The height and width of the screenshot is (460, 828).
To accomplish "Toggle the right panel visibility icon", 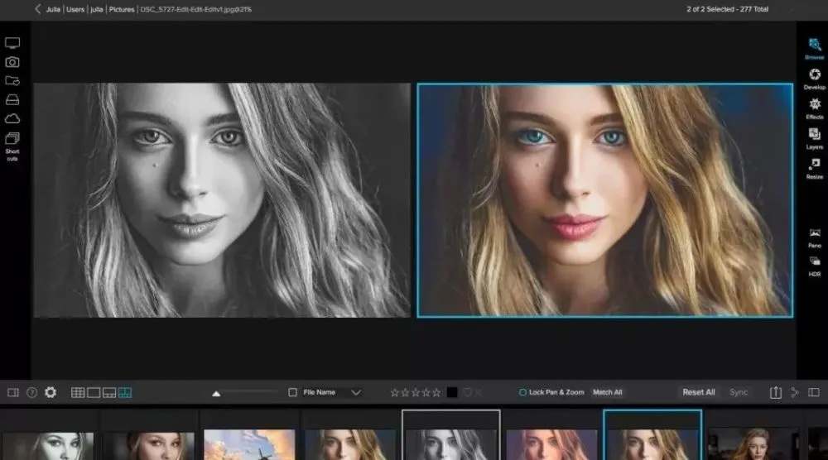I will click(814, 392).
